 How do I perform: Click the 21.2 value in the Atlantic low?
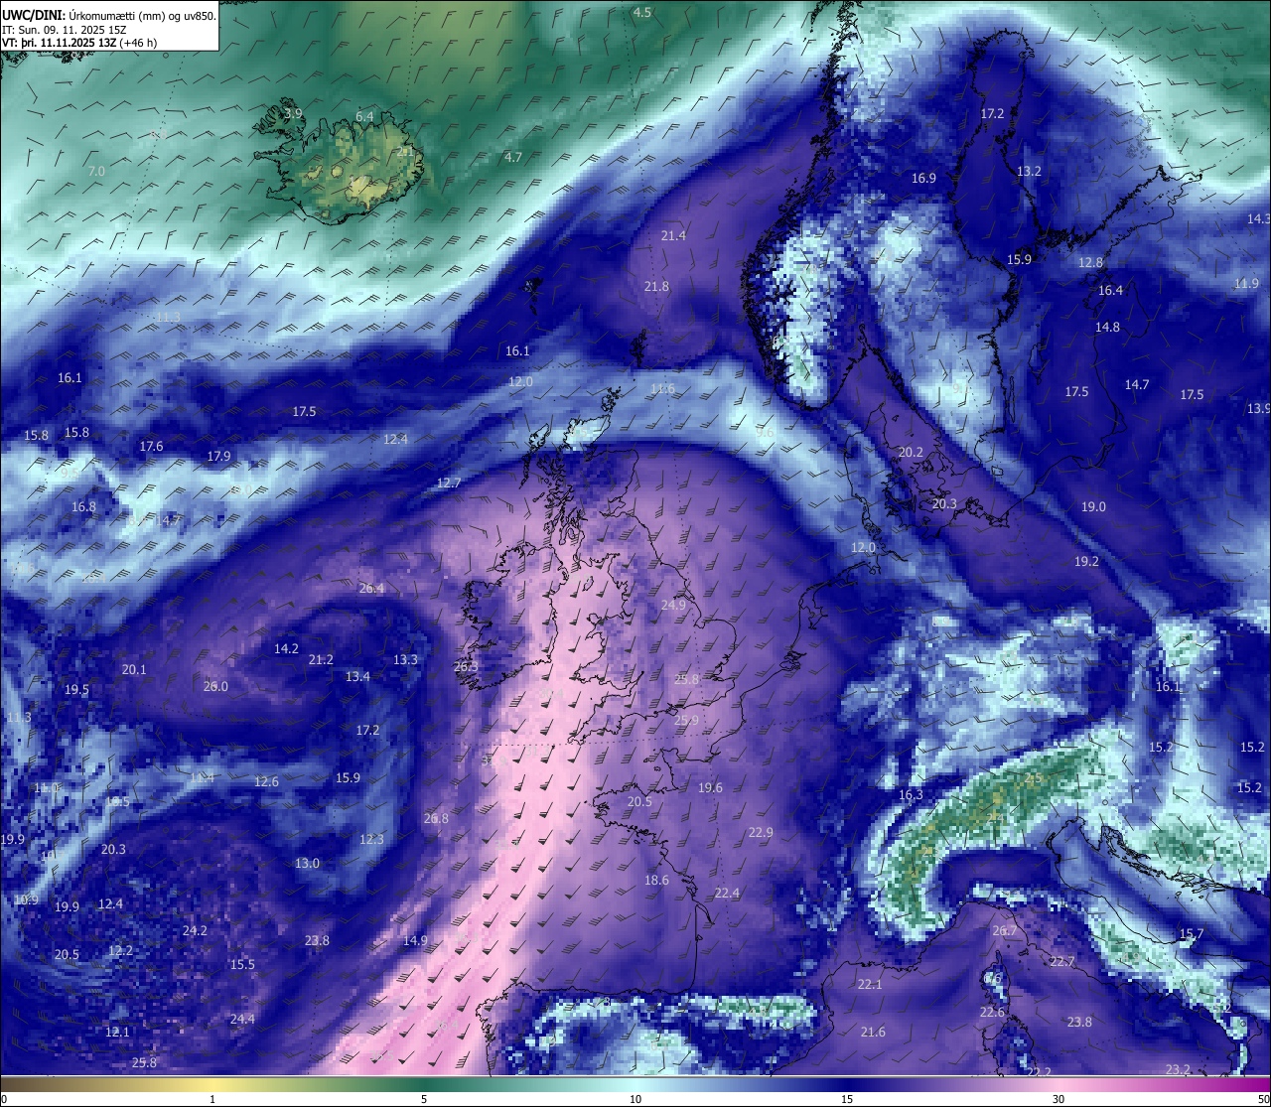(321, 660)
